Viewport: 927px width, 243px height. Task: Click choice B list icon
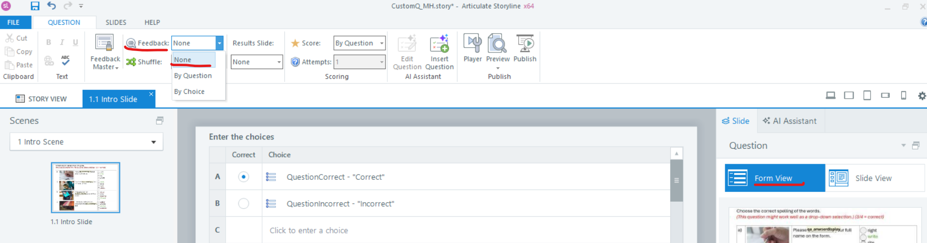(271, 204)
